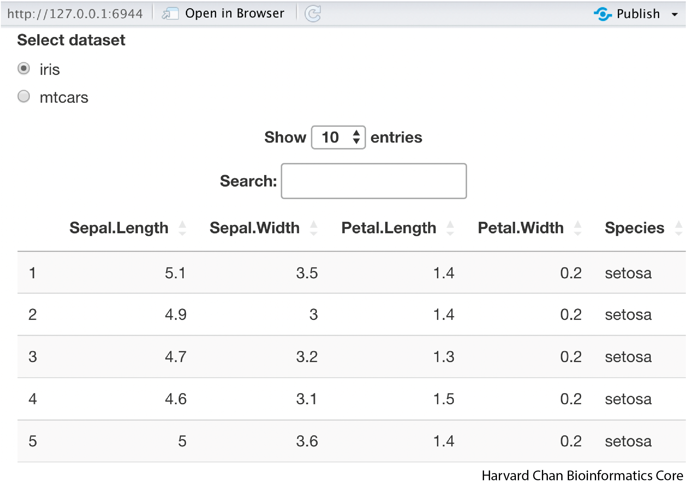Sort by Petal.Length sort arrows
687x488 pixels.
tap(450, 228)
